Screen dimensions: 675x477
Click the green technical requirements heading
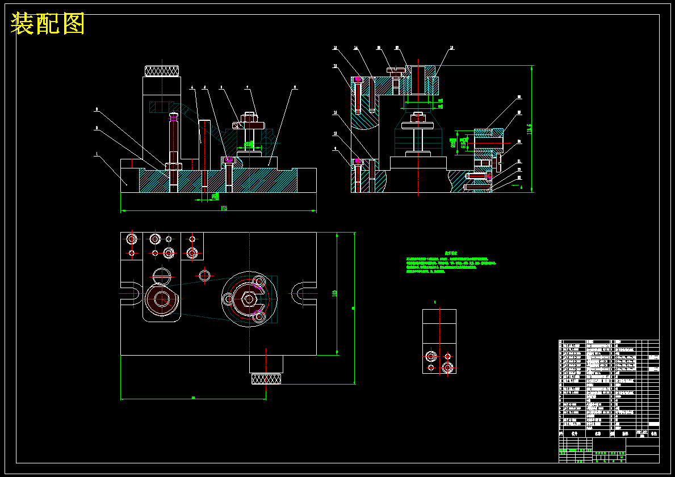pyautogui.click(x=451, y=254)
